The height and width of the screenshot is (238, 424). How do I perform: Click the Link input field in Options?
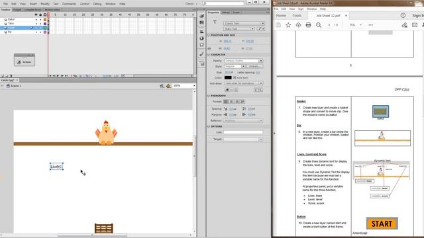(243, 132)
